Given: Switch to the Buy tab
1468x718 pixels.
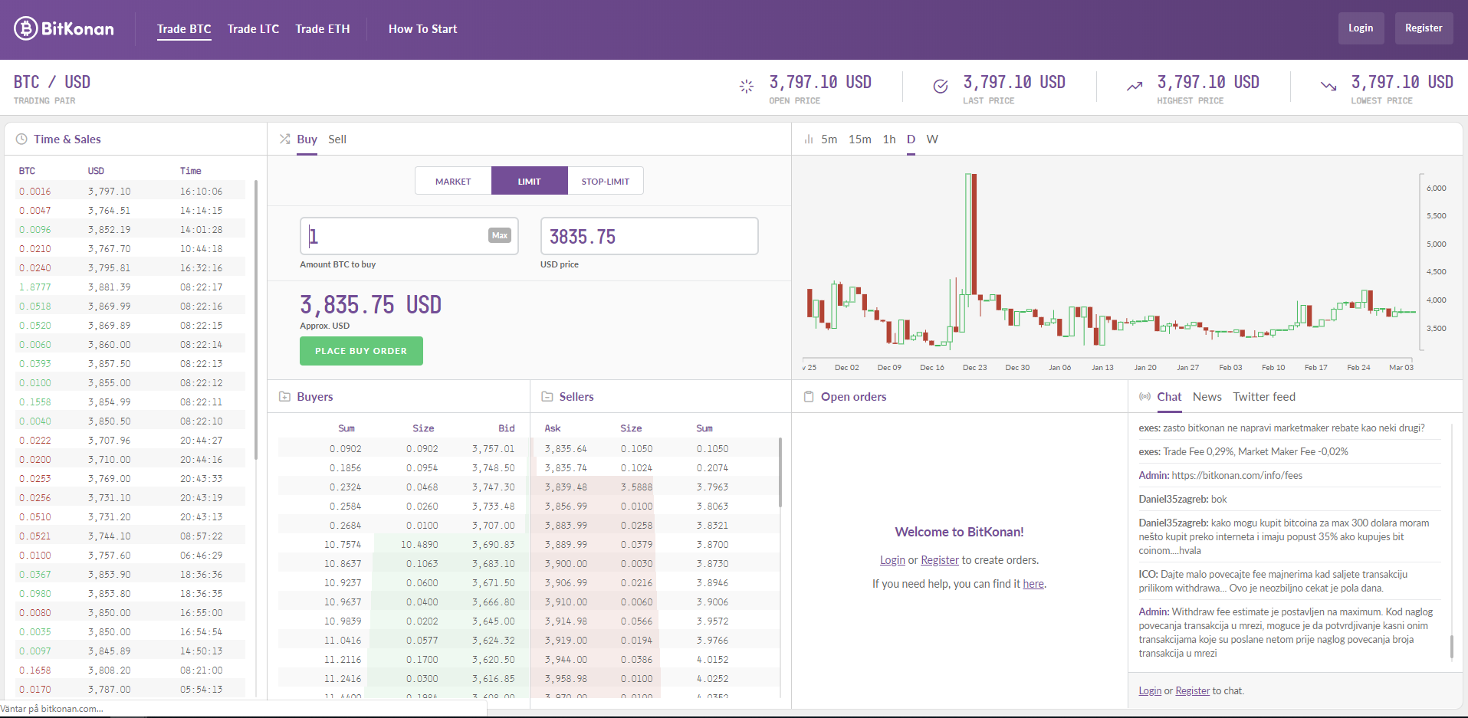Looking at the screenshot, I should click(307, 139).
